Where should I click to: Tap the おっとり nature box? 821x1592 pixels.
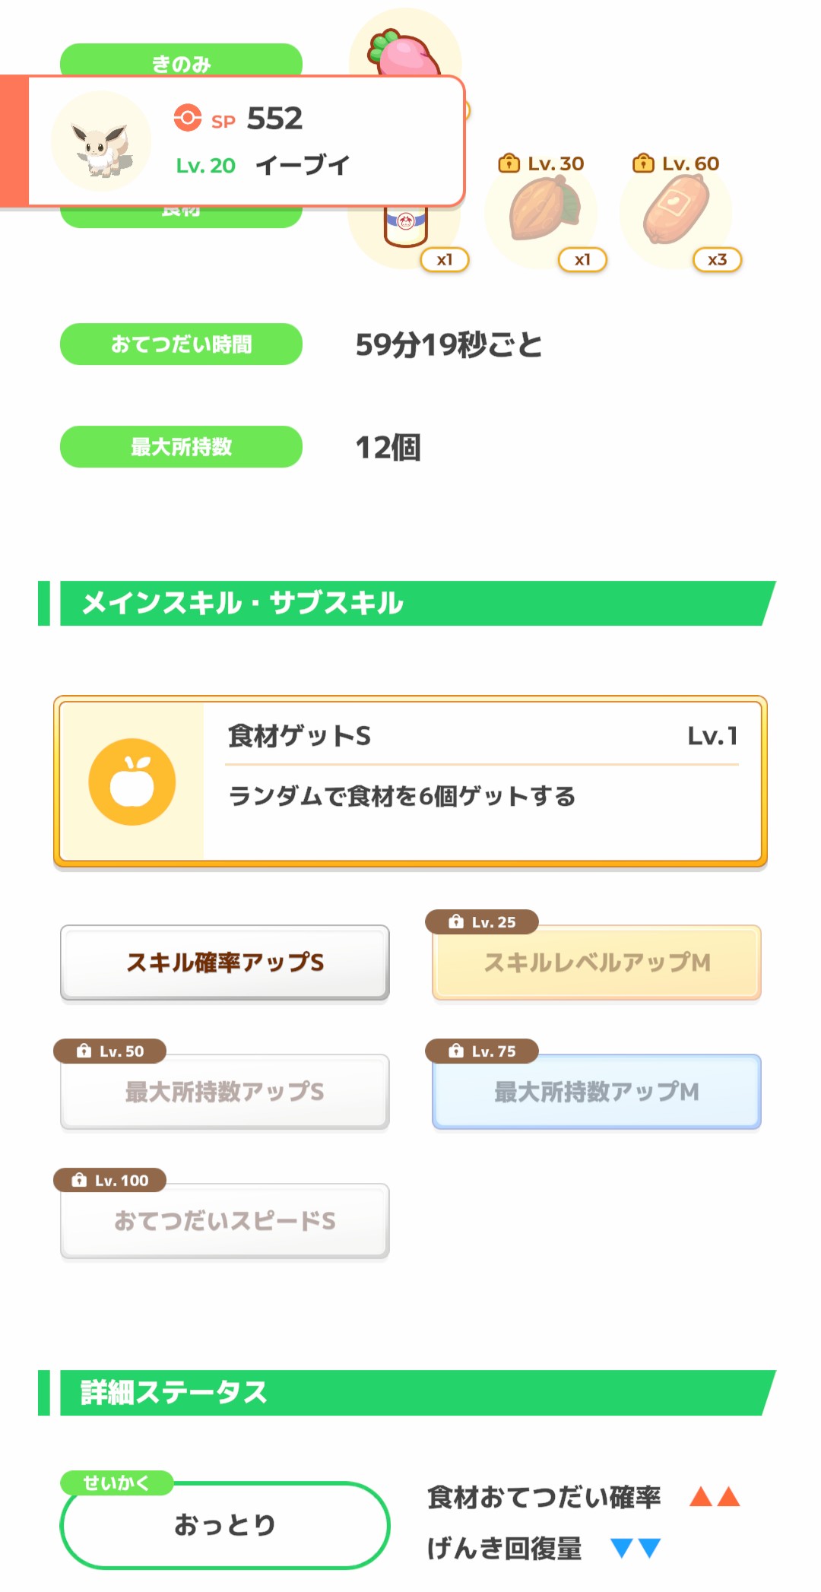(x=225, y=1525)
